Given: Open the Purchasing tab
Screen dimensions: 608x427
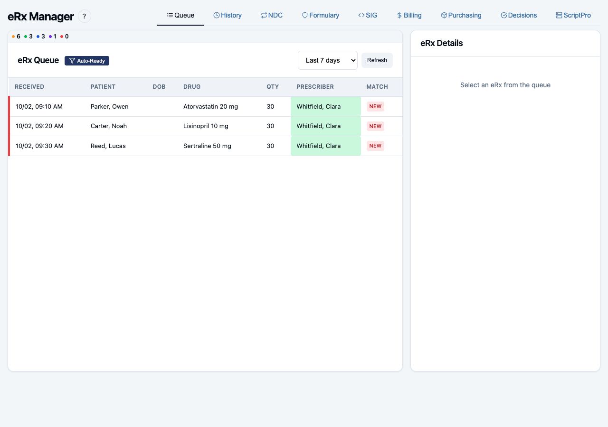Looking at the screenshot, I should (x=461, y=15).
